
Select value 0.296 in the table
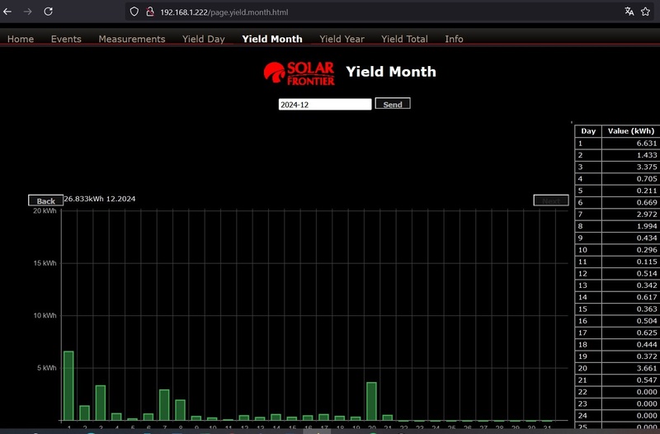[x=647, y=250]
